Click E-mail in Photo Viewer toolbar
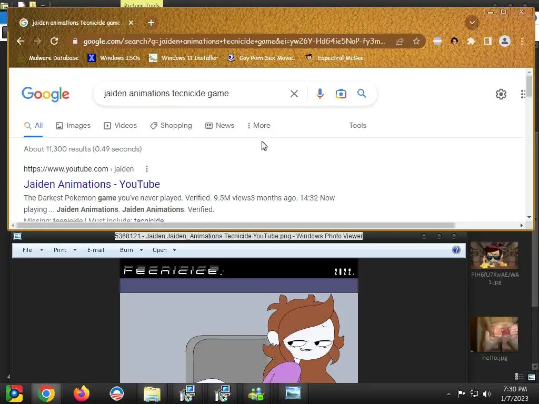The image size is (539, 404). (96, 250)
